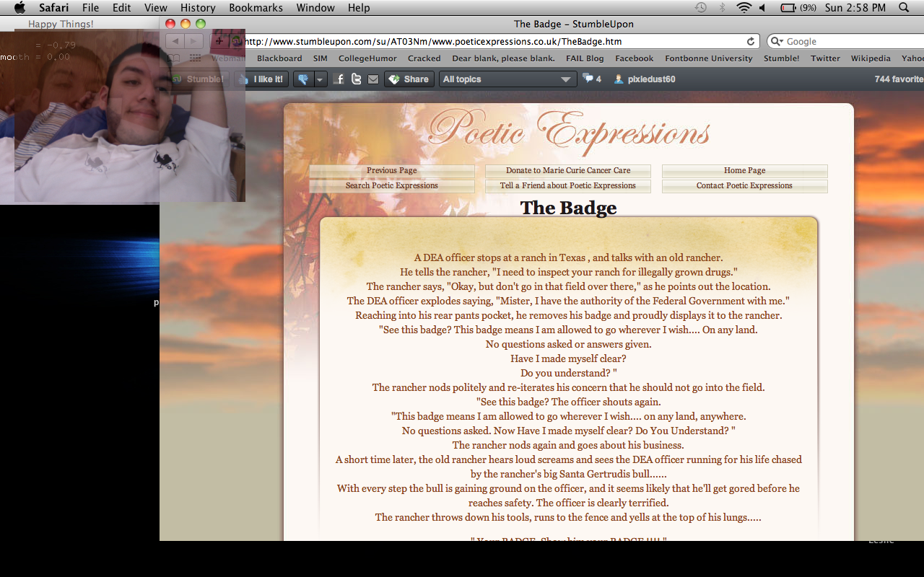Image resolution: width=924 pixels, height=577 pixels.
Task: Click Donate to Marie Curie Cancer Care
Action: [567, 171]
